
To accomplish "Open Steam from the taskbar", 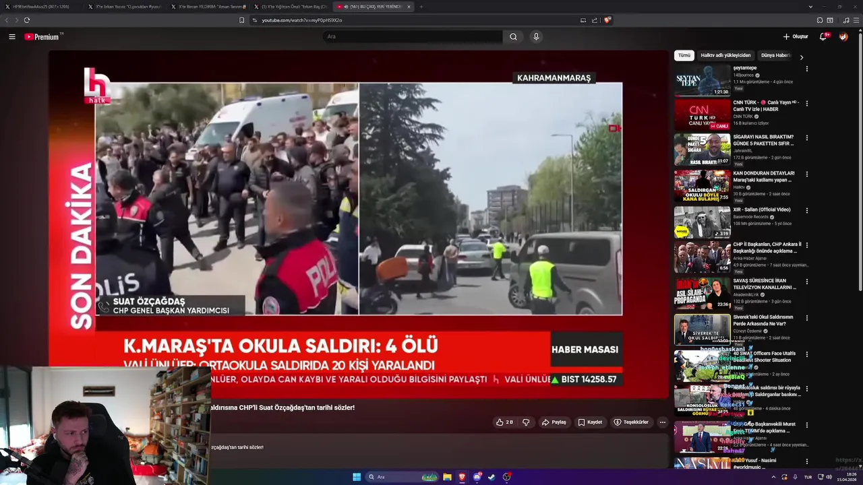I will point(492,477).
